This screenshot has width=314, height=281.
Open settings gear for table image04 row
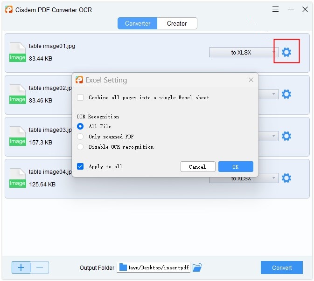286,178
